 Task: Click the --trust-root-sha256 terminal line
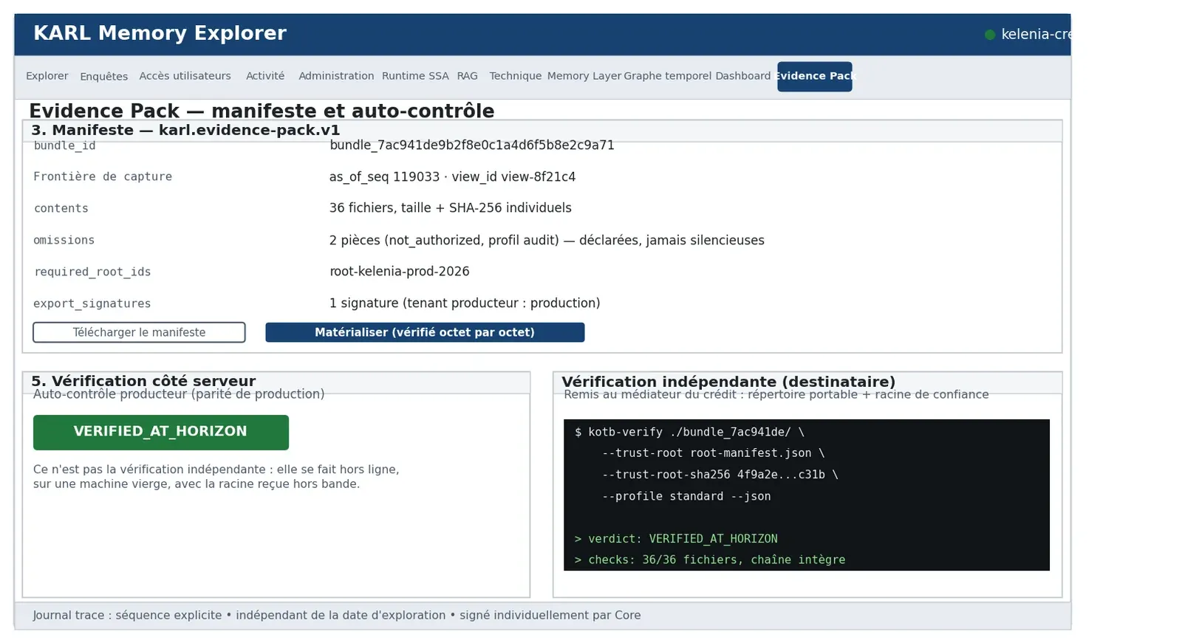pos(720,475)
